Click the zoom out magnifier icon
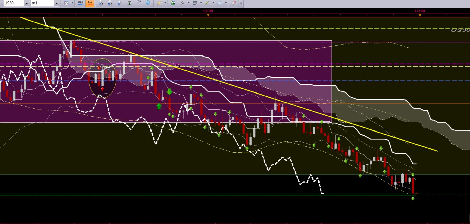The height and width of the screenshot is (224, 470). pos(110,3)
